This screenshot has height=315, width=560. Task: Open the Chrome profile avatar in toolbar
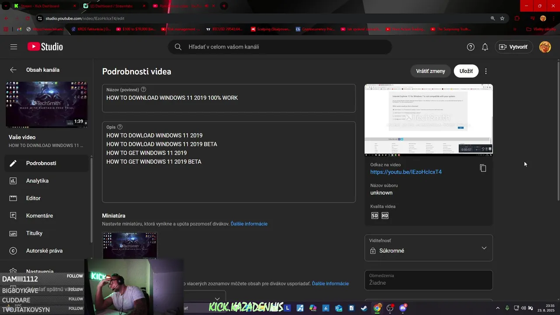tap(543, 18)
